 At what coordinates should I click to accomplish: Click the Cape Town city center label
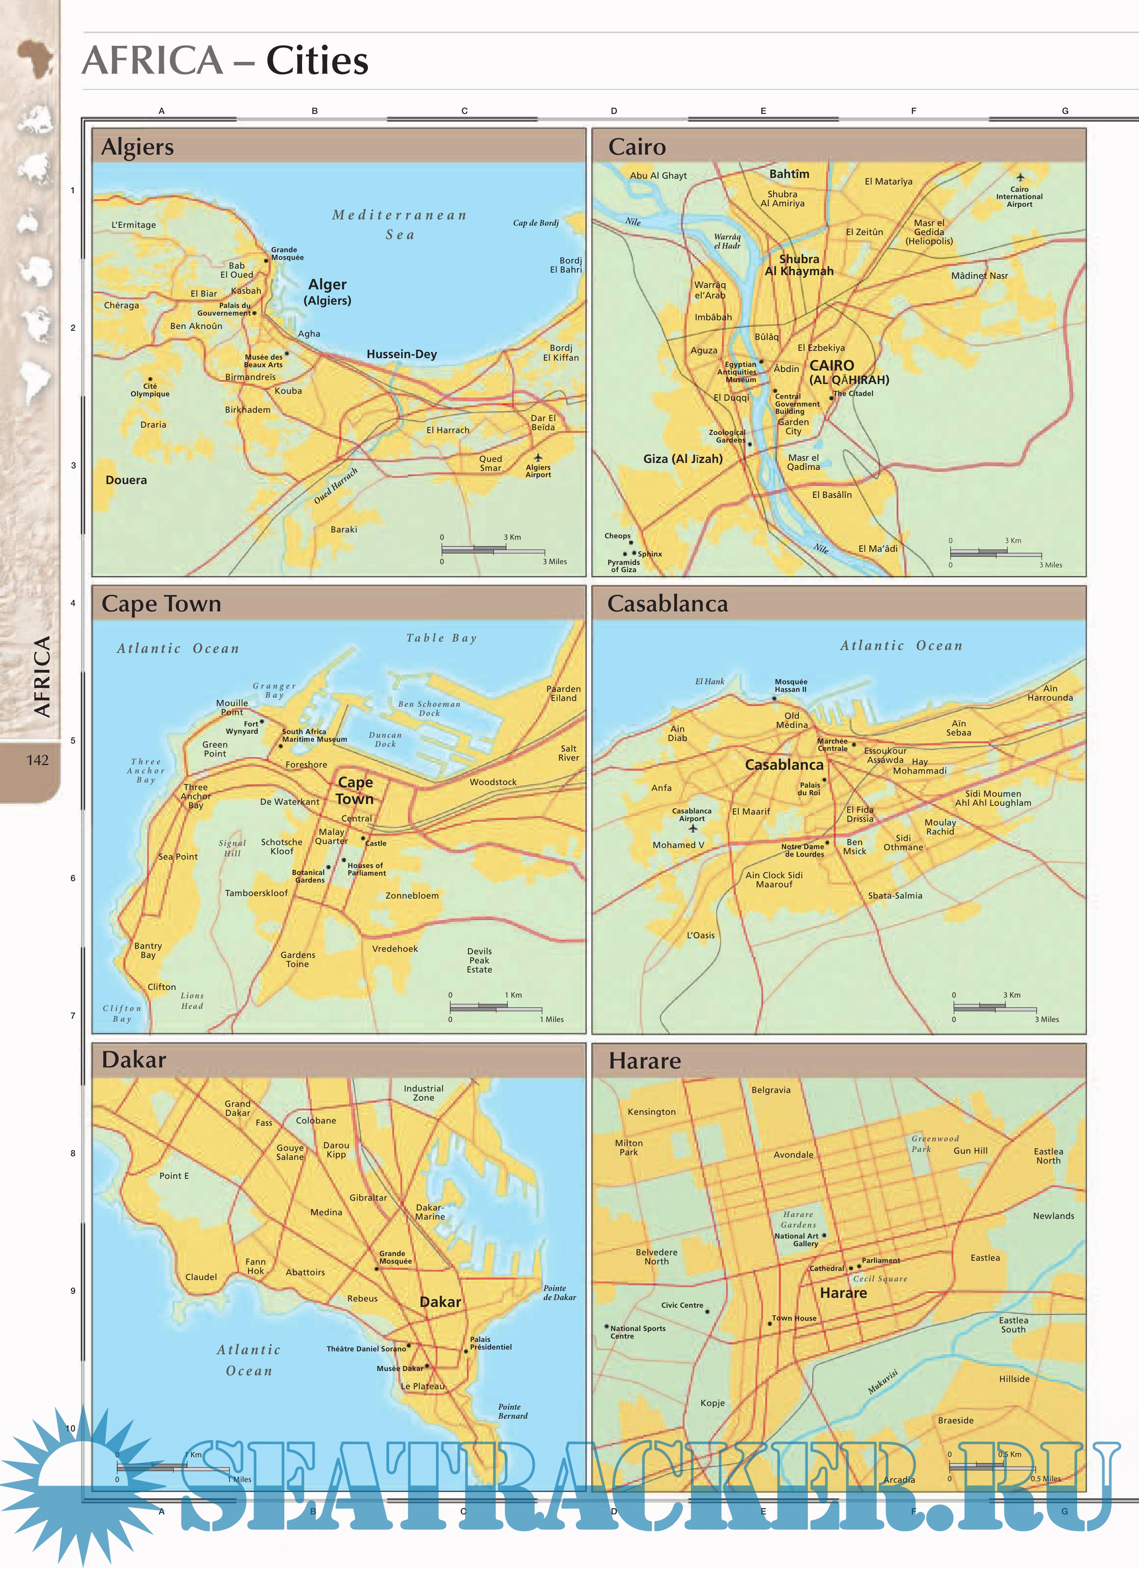pos(355,790)
